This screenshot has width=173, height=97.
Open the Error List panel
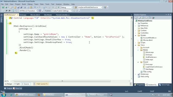(x=17, y=88)
